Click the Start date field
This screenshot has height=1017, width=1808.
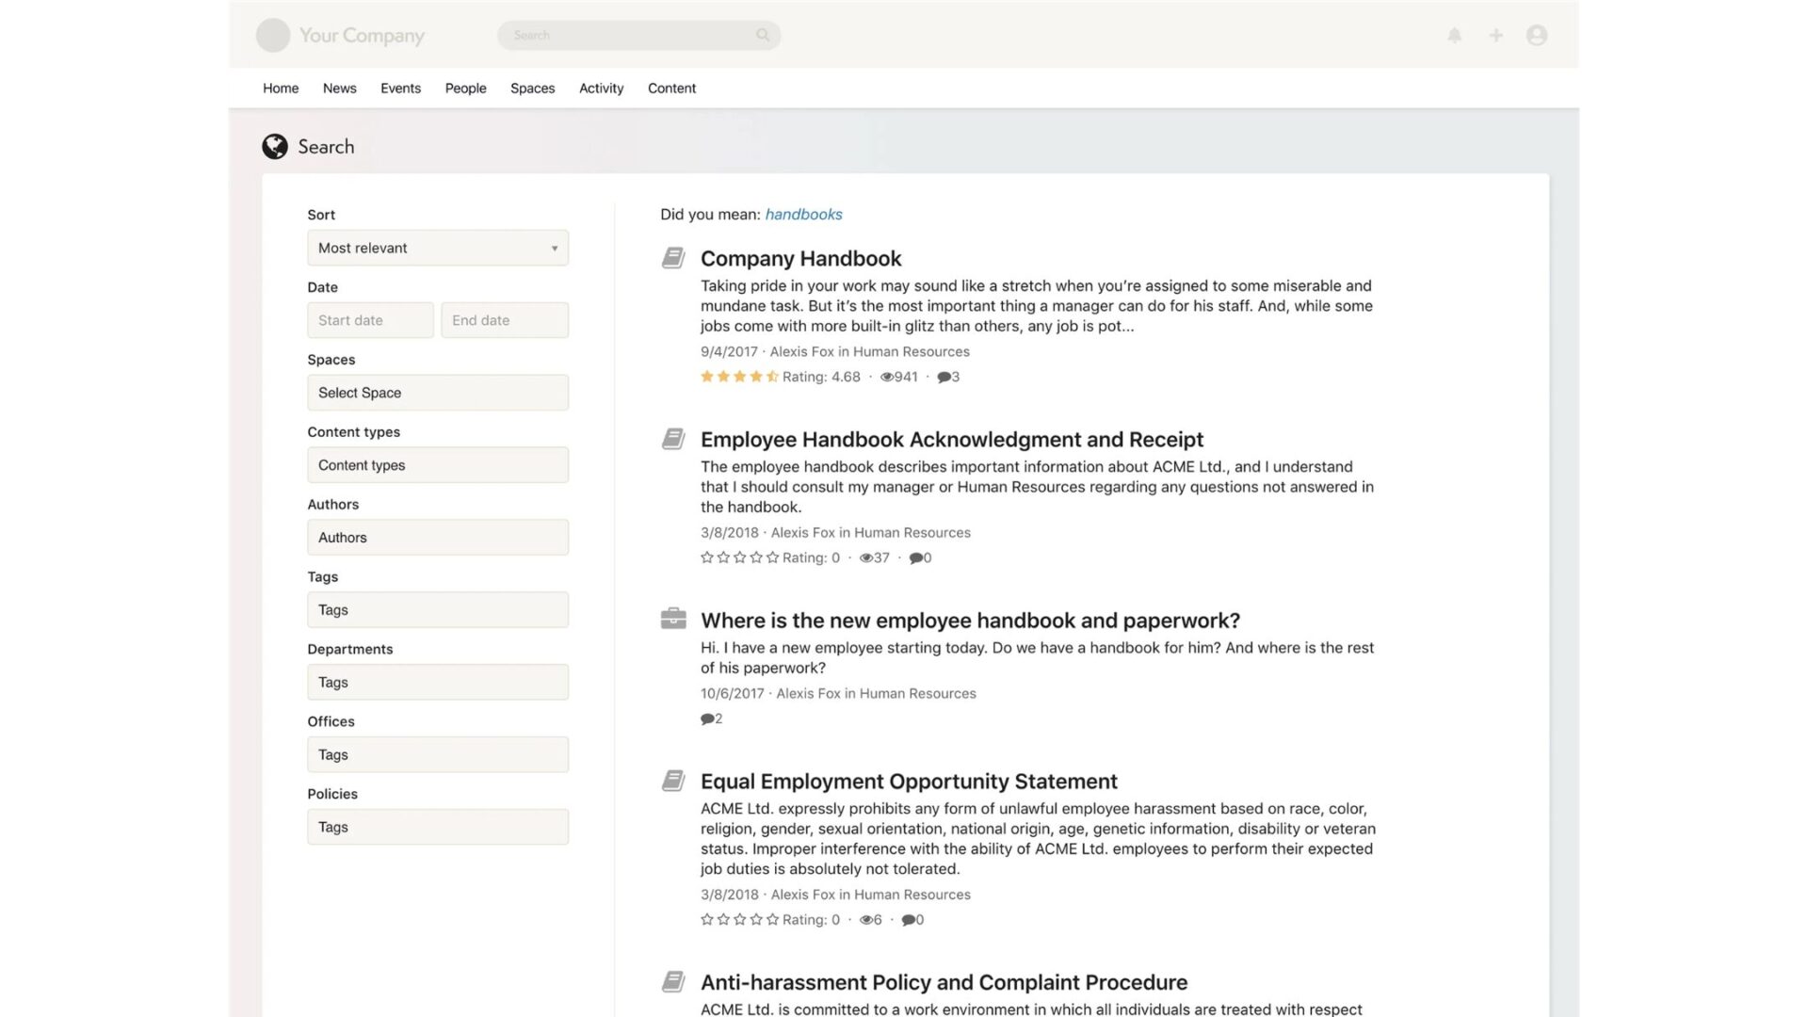370,320
